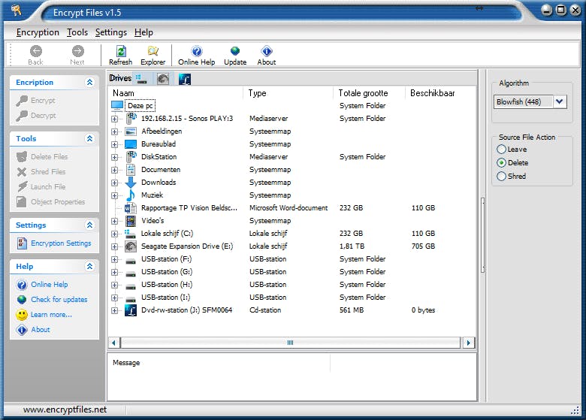The height and width of the screenshot is (420, 586).
Task: Select the Shred radio button
Action: click(x=501, y=177)
